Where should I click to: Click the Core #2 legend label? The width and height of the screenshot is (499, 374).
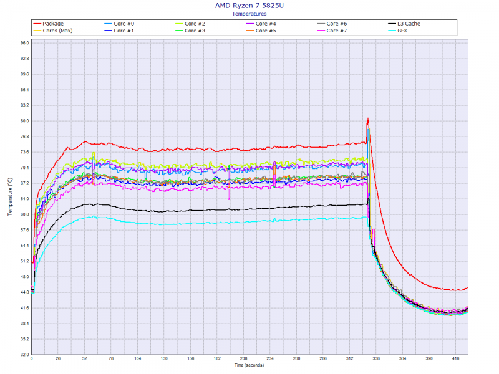[195, 24]
